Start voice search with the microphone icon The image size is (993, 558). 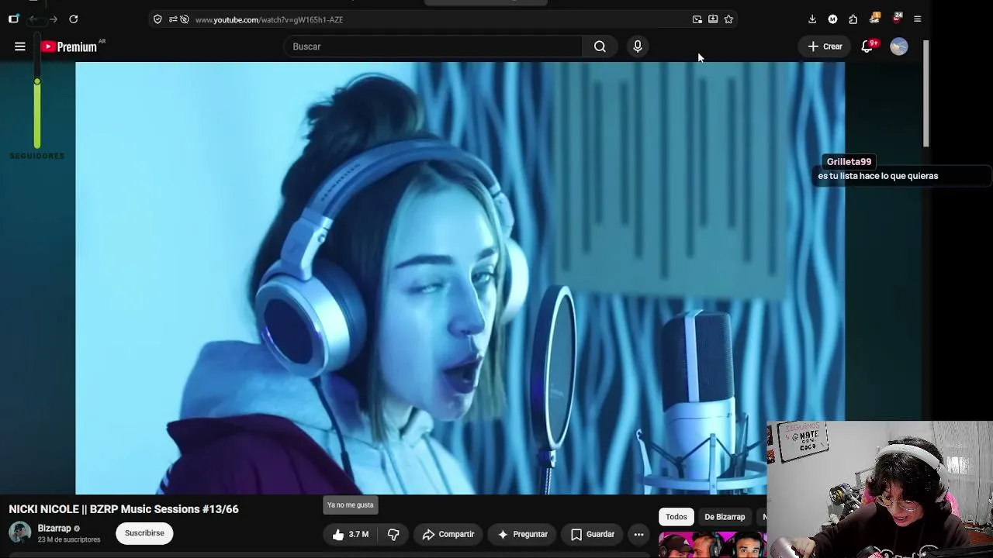click(x=638, y=46)
